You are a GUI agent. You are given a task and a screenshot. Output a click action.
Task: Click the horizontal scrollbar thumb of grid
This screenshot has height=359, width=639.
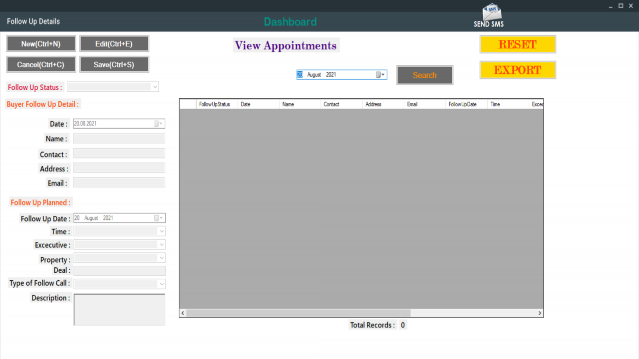coord(299,313)
